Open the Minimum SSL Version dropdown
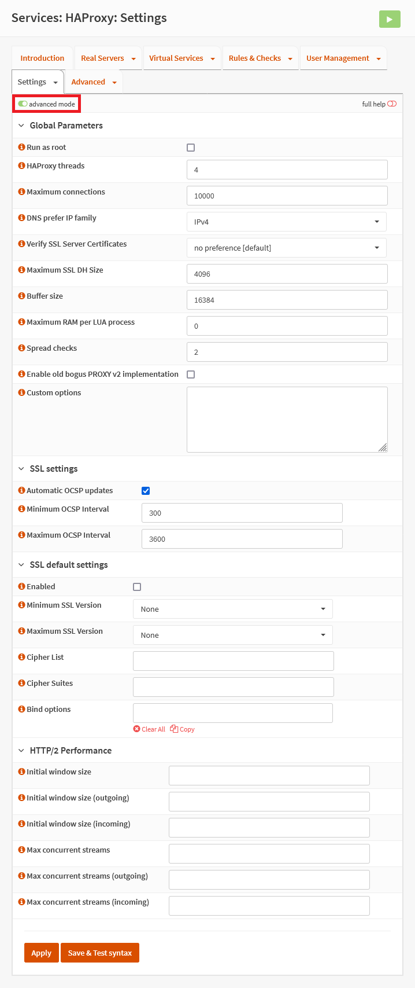Image resolution: width=415 pixels, height=988 pixels. (x=232, y=609)
